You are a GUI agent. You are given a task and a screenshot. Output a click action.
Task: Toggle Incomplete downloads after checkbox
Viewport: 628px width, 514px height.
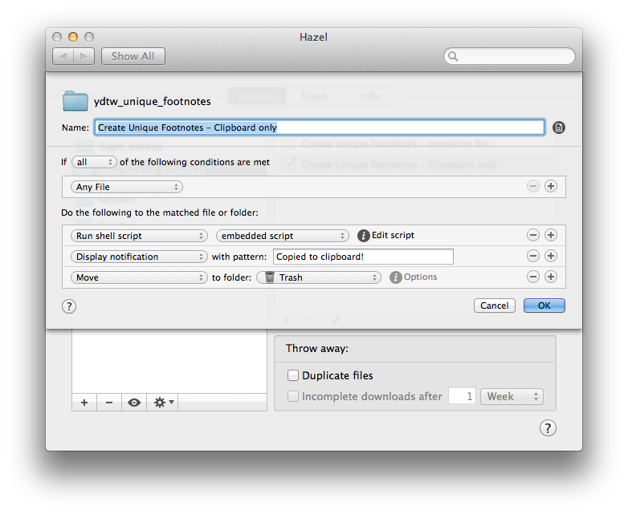293,396
